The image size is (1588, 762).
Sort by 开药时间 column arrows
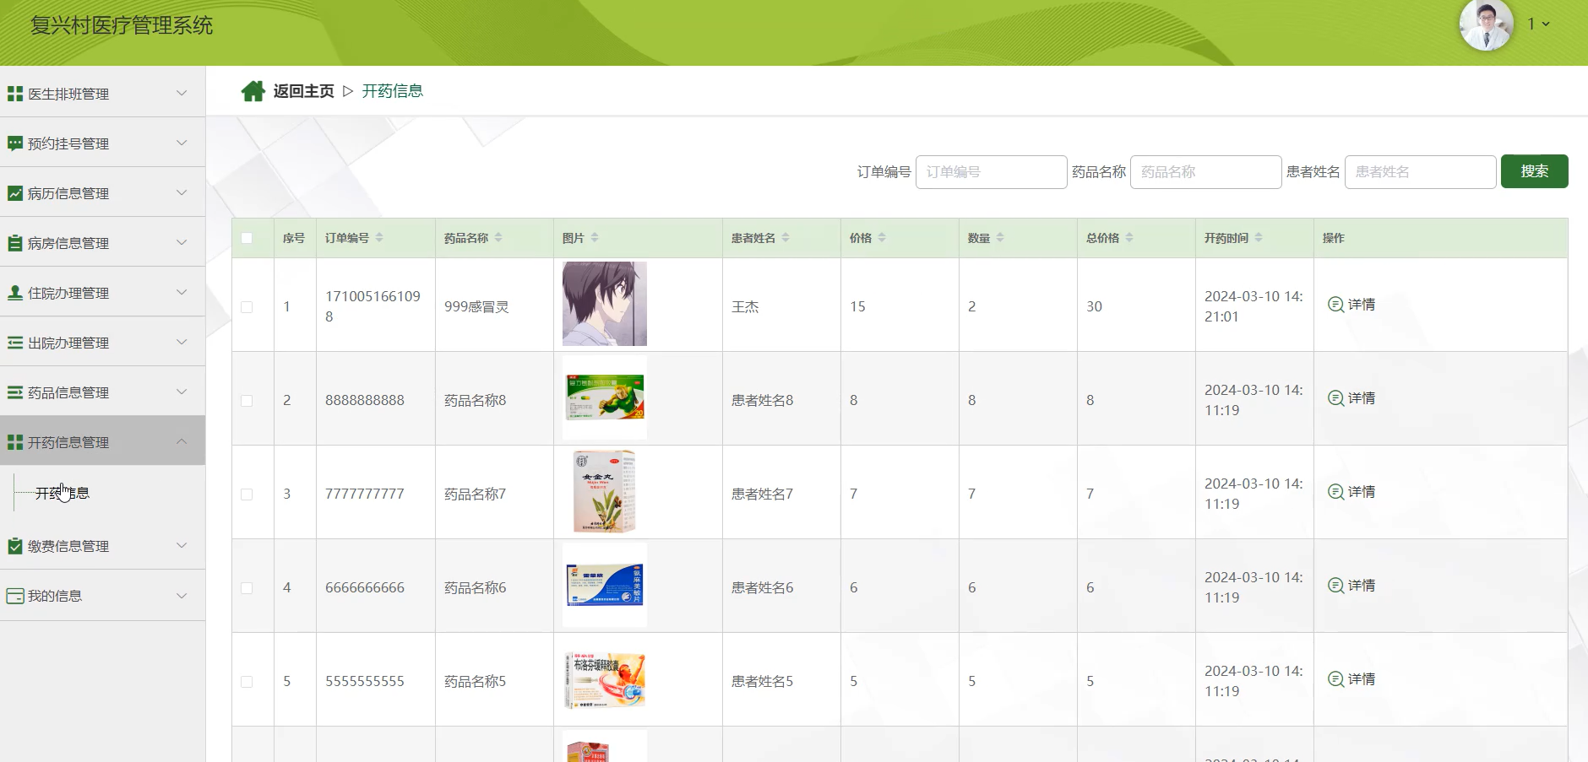1259,238
